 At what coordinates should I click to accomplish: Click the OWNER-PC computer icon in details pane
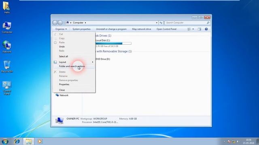(x=59, y=120)
